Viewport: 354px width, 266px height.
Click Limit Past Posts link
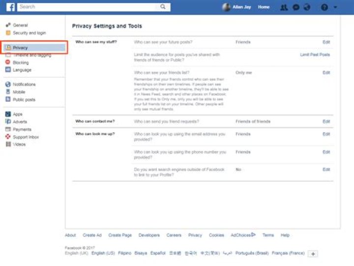(315, 55)
